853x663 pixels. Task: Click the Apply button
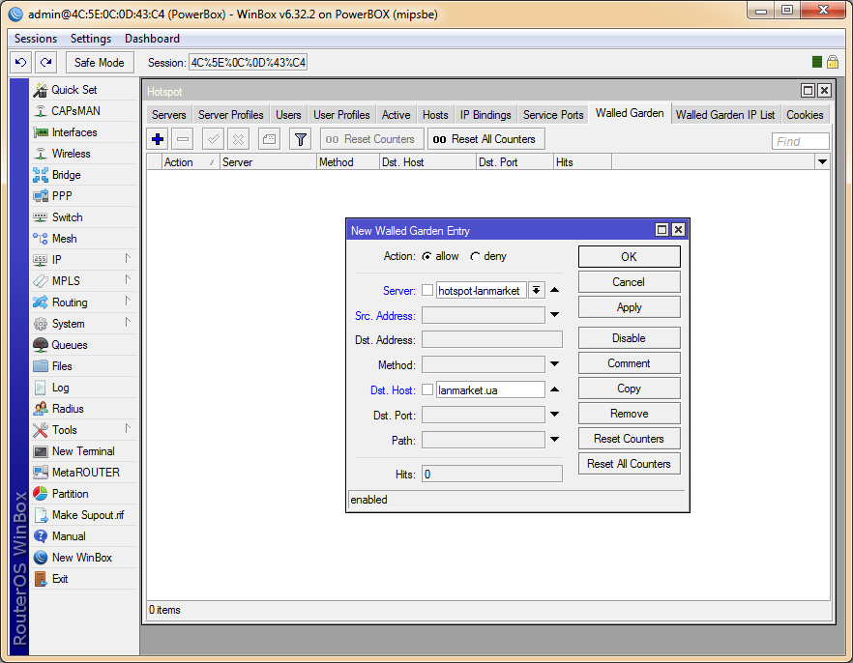[x=629, y=307]
